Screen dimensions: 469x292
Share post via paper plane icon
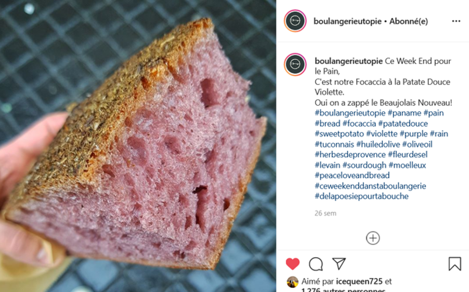click(x=339, y=263)
